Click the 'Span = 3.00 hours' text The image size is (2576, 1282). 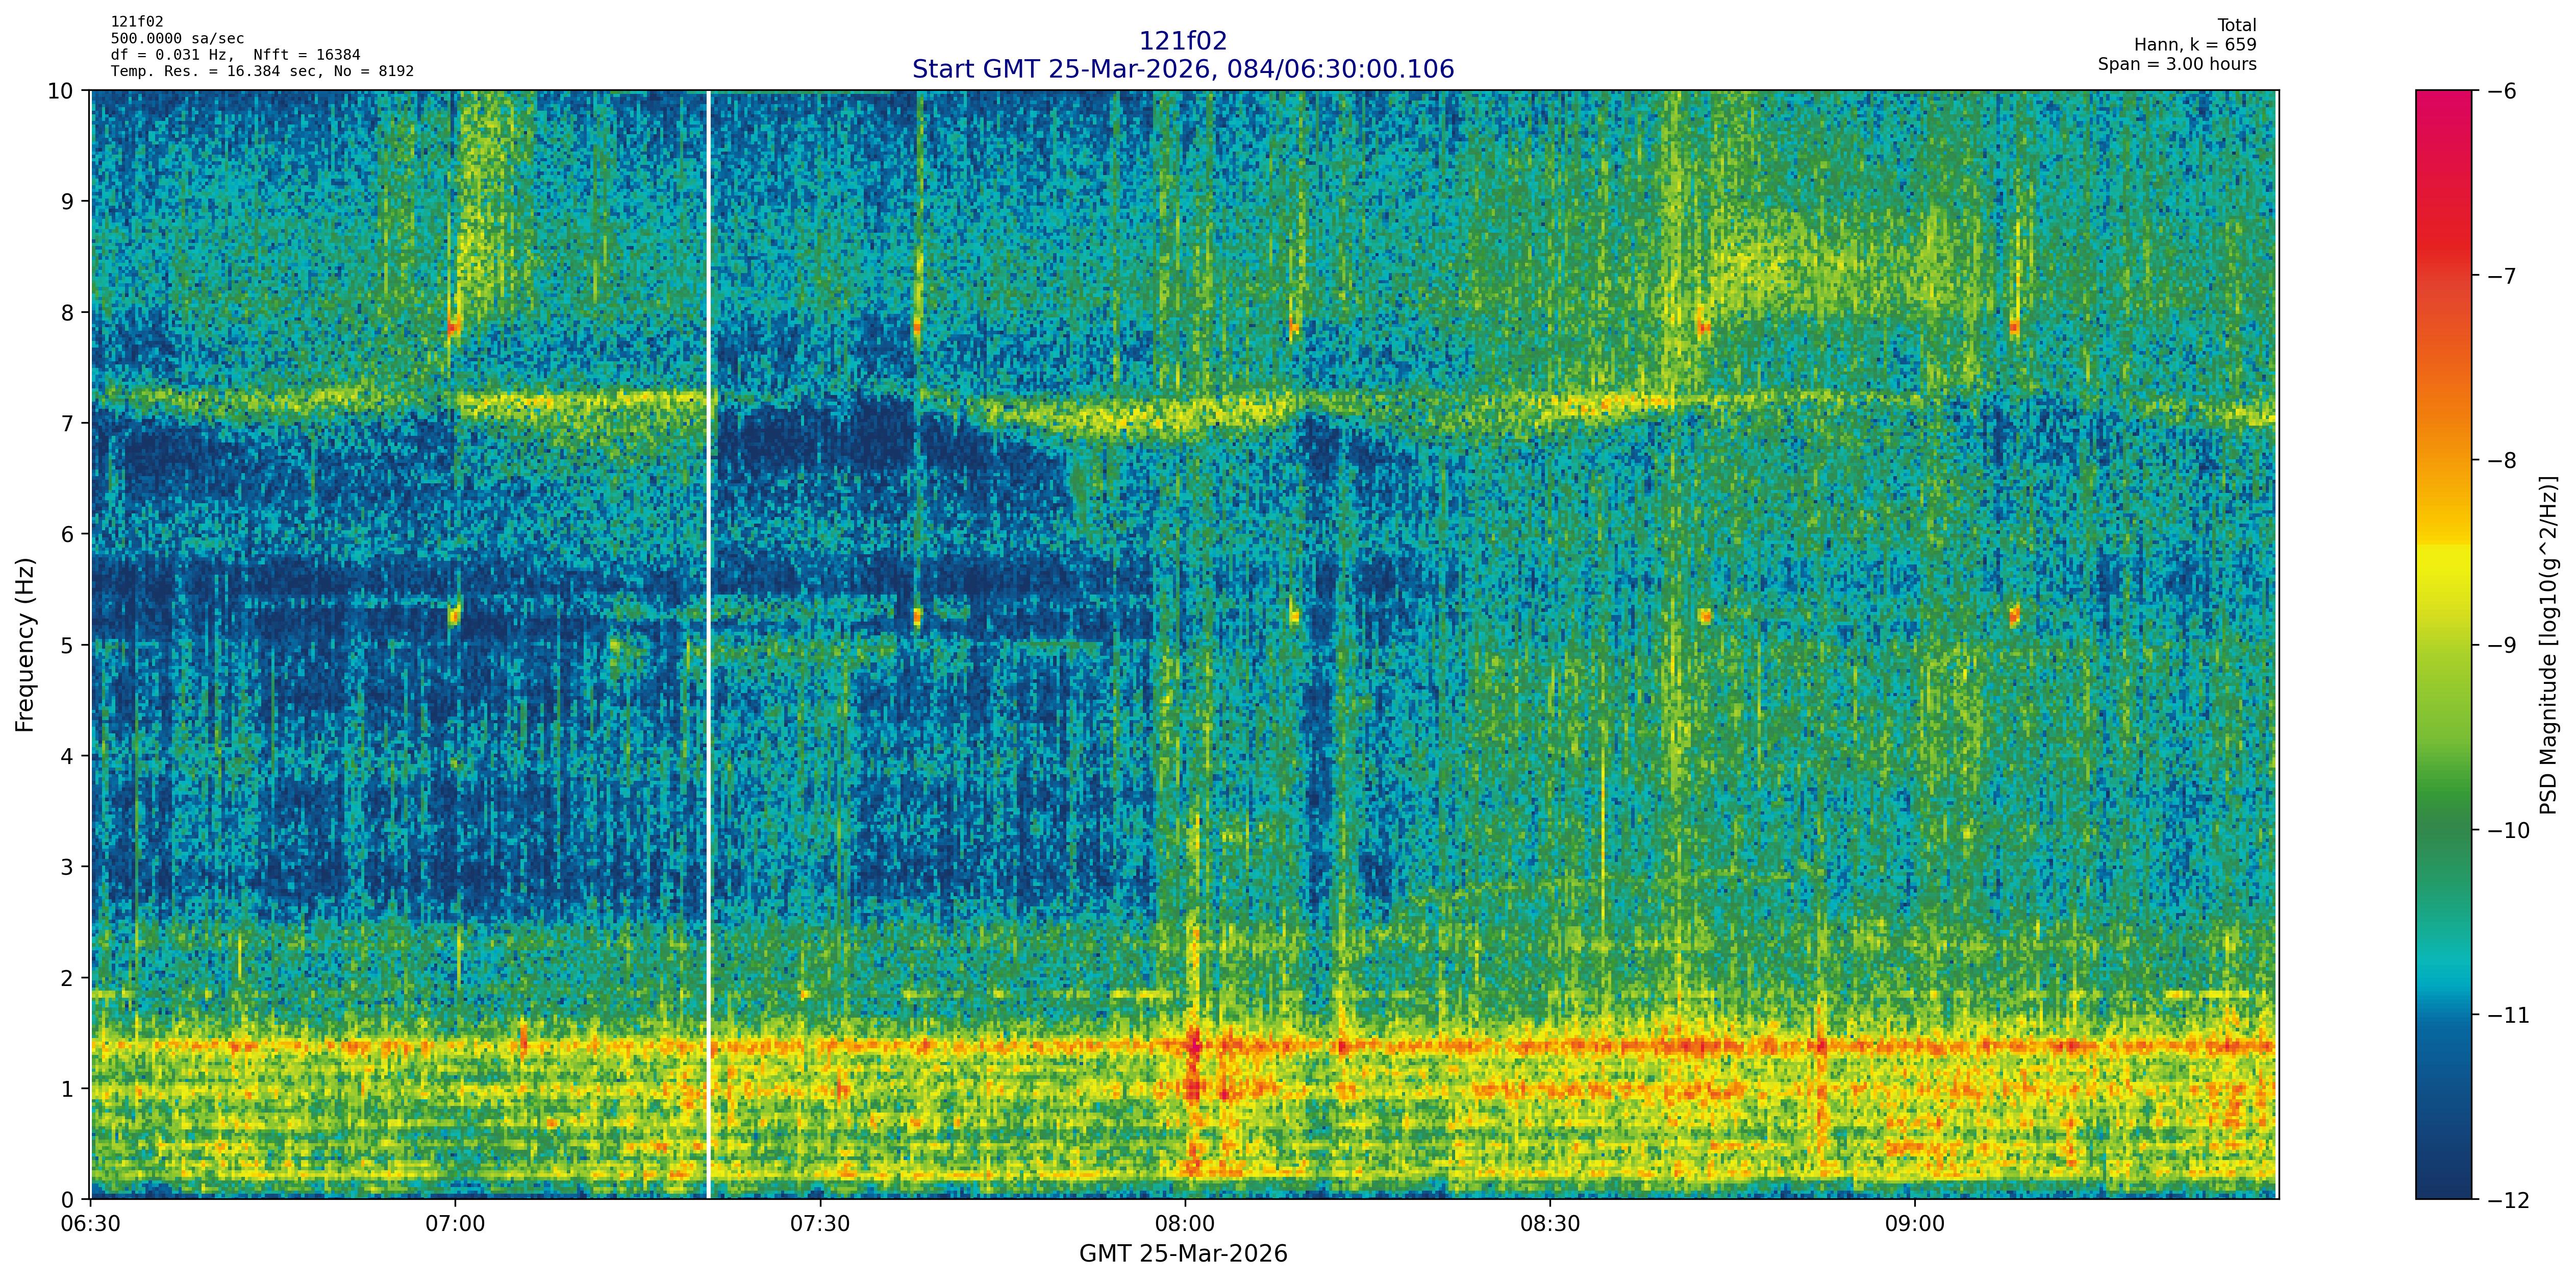[2177, 64]
